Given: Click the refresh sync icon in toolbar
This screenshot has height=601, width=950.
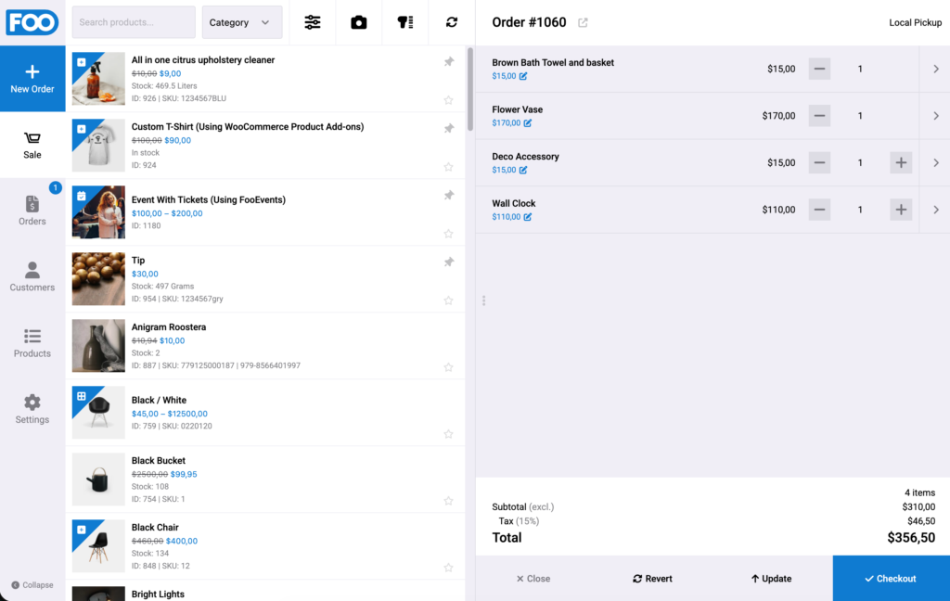Looking at the screenshot, I should (452, 22).
